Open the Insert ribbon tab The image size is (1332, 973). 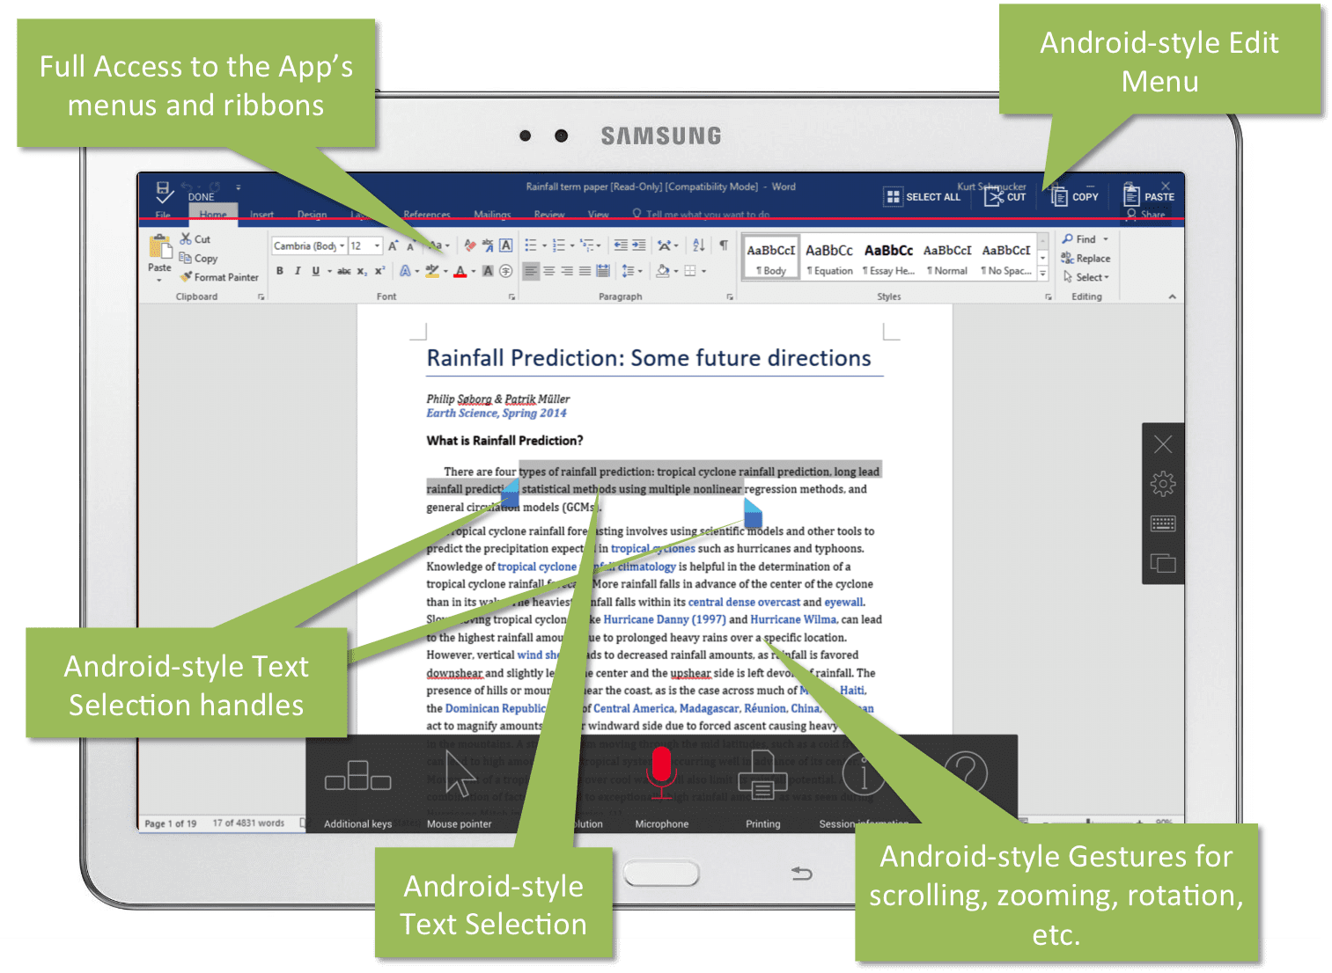[261, 215]
